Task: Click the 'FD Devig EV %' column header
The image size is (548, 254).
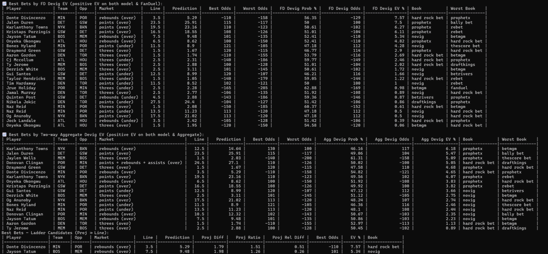Action: pos(388,8)
